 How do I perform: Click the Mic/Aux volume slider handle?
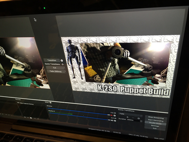pyautogui.click(x=109, y=115)
